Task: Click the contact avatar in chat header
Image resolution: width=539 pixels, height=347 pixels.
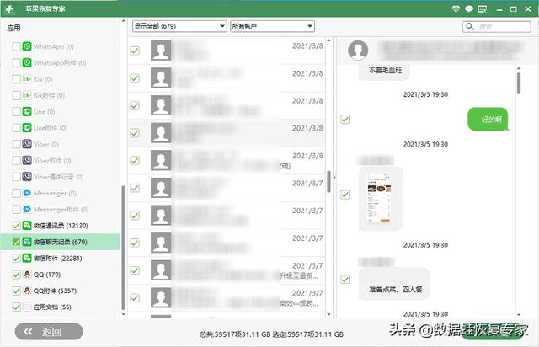Action: point(358,50)
